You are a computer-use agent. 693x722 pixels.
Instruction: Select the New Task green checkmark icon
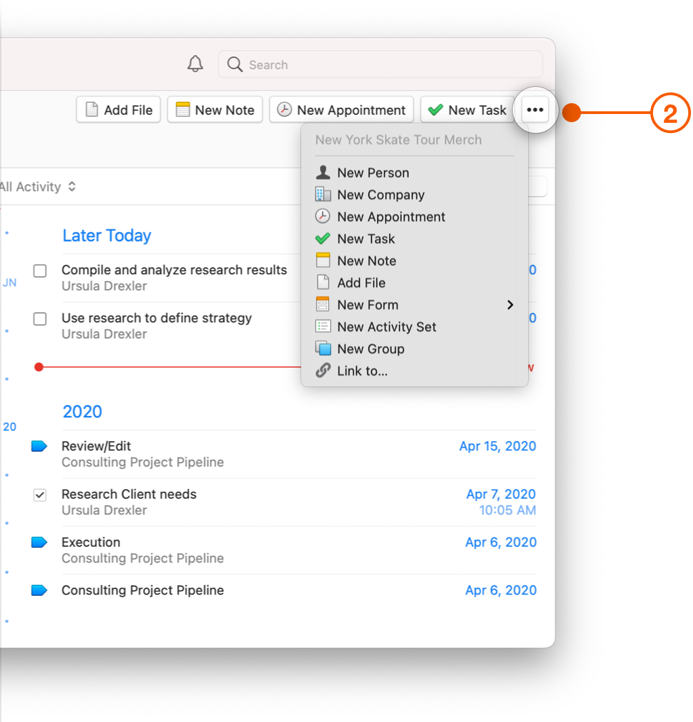323,238
